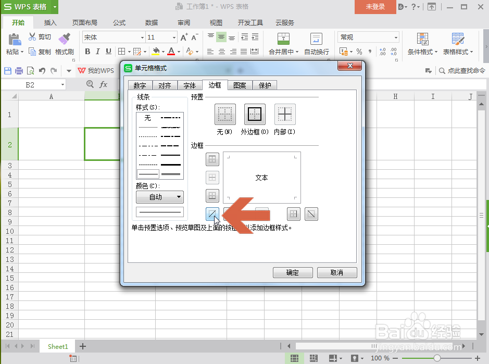
Task: Open the borders dropdown arrow in ribbon
Action: coord(130,52)
